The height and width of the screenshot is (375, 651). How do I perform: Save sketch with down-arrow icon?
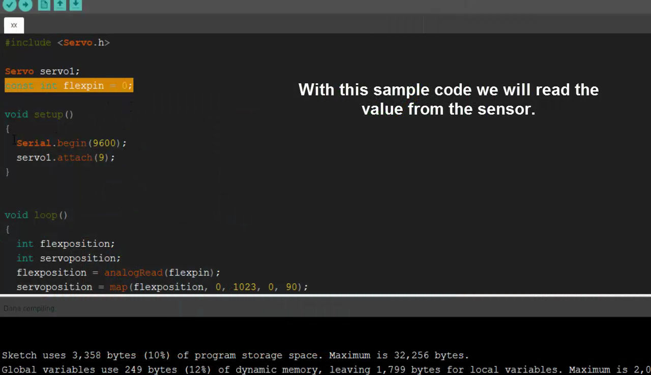click(x=76, y=5)
